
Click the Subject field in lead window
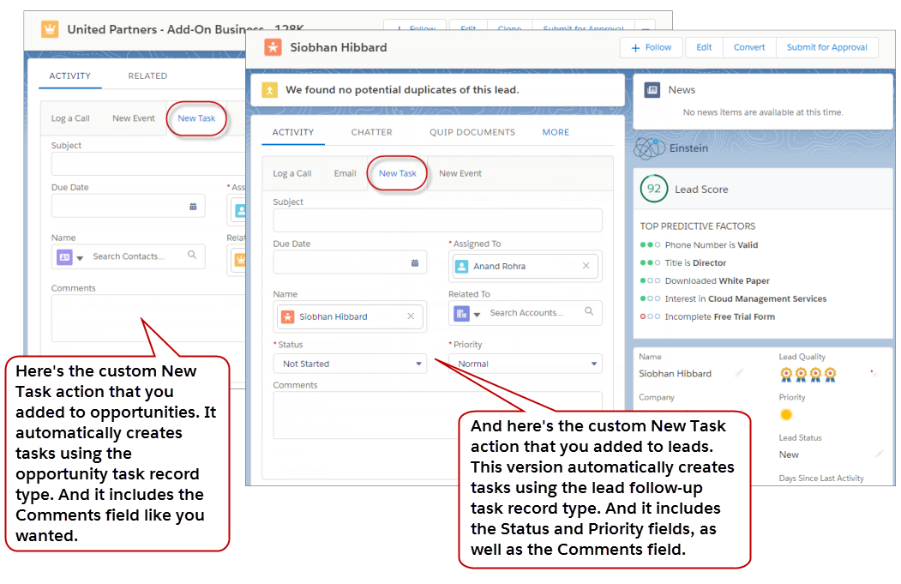tap(438, 220)
